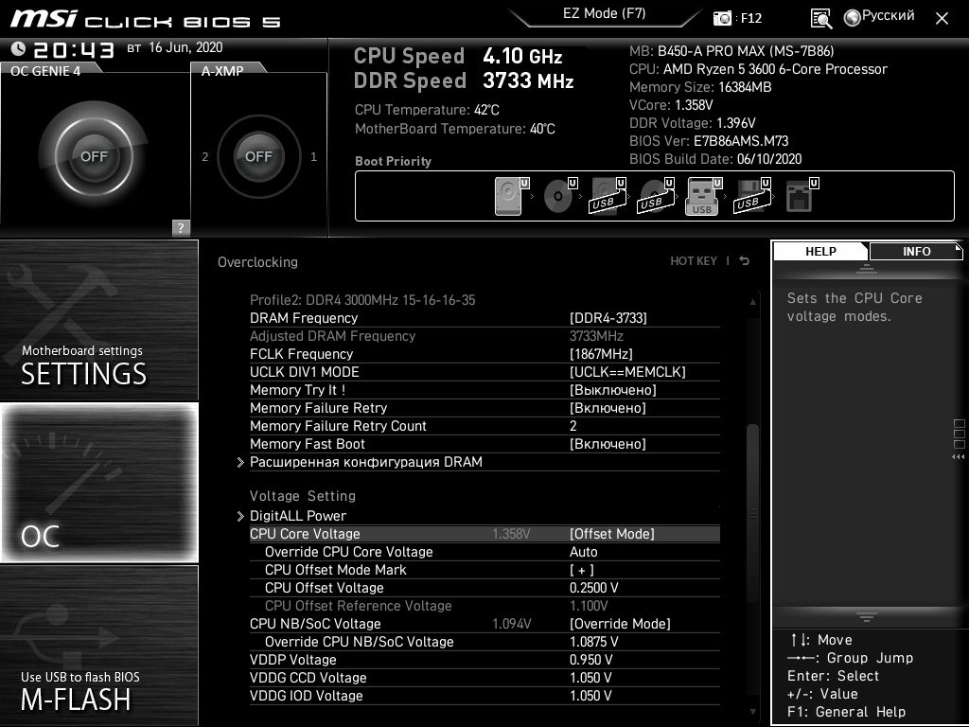Open CPU Core Voltage [Offset Mode] dropdown
The width and height of the screenshot is (969, 727).
(x=484, y=534)
